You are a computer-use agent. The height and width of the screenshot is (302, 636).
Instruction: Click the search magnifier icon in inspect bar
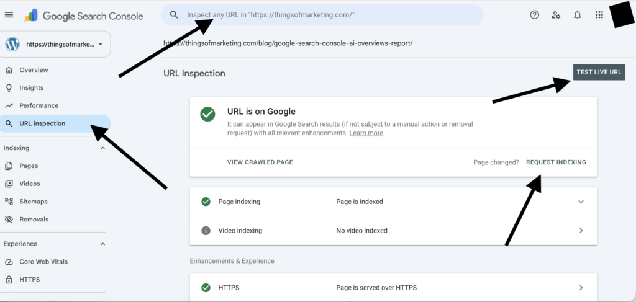pyautogui.click(x=174, y=15)
